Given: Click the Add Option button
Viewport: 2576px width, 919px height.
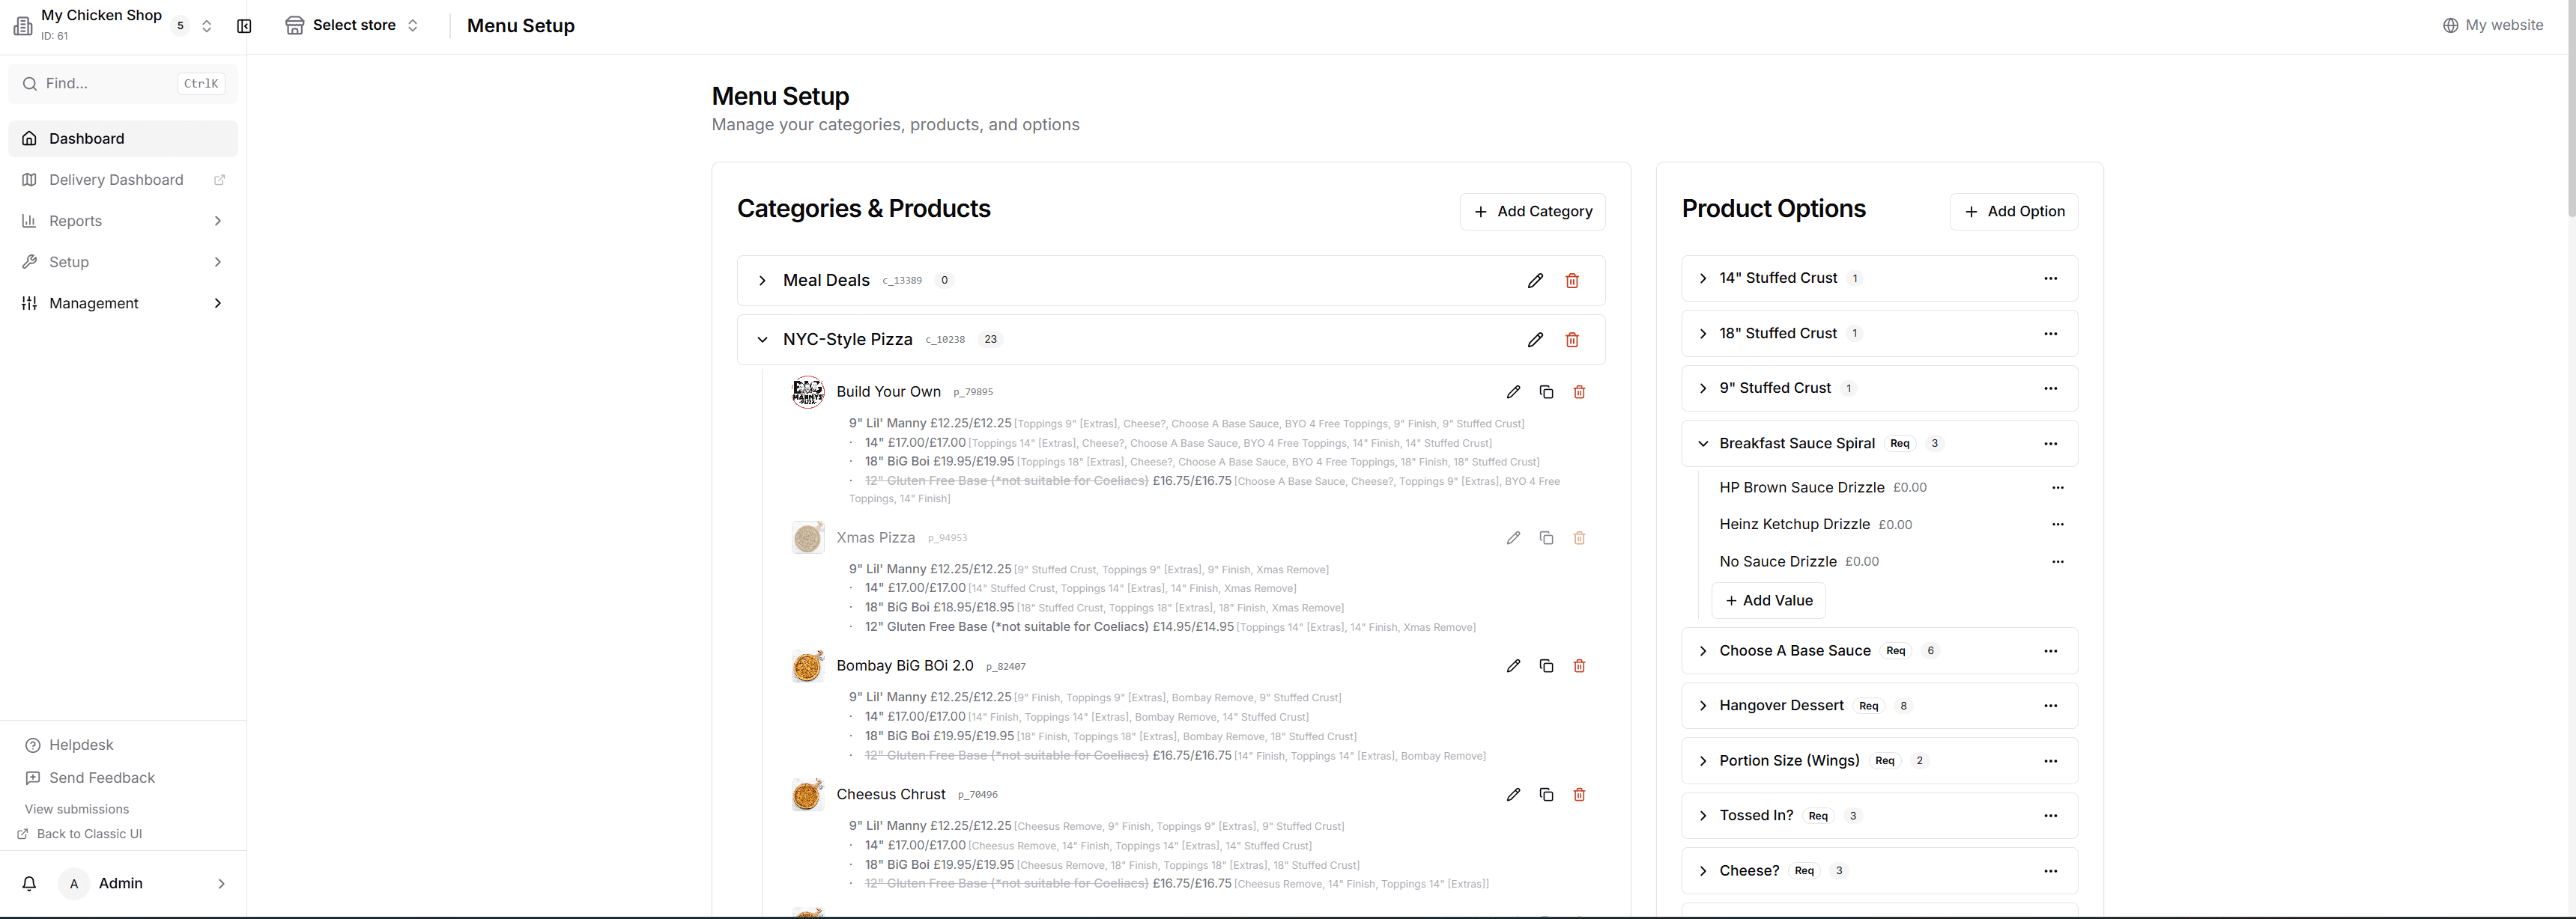Looking at the screenshot, I should [x=2013, y=212].
